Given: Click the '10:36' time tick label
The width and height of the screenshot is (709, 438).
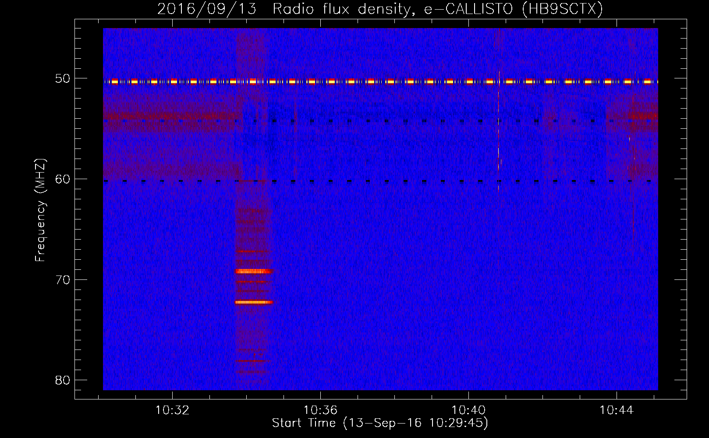Looking at the screenshot, I should (320, 410).
